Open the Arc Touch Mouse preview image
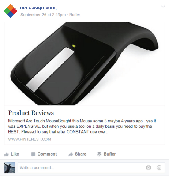Screen dimensions: 169x176 click(x=84, y=63)
